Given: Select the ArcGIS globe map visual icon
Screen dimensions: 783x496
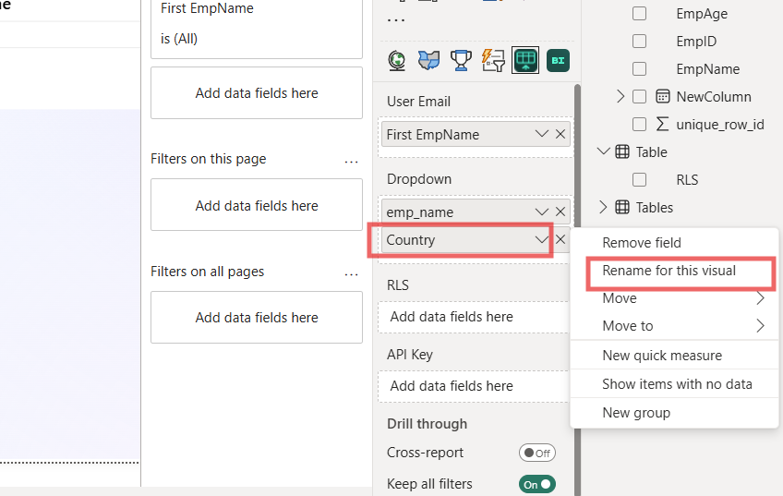Looking at the screenshot, I should click(x=397, y=60).
